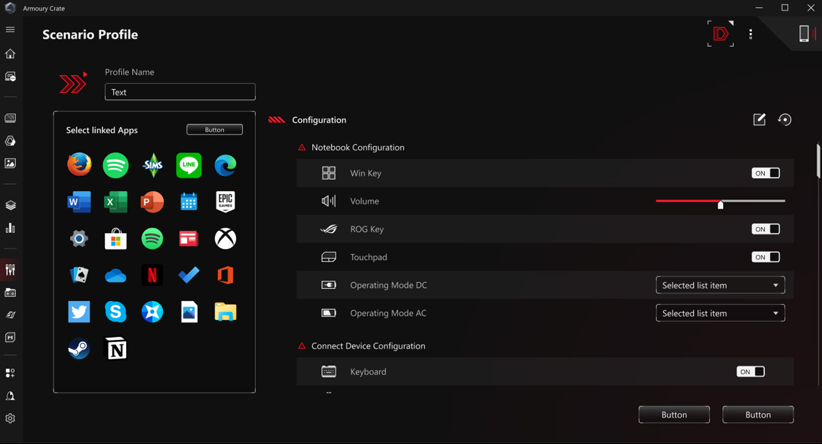Select the Xbox app icon

pyautogui.click(x=225, y=239)
